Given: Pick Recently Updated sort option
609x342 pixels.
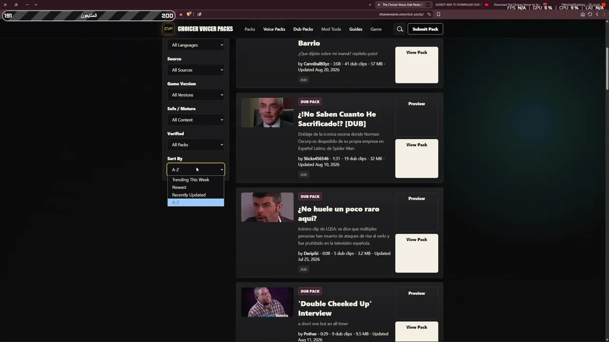Looking at the screenshot, I should point(196,195).
